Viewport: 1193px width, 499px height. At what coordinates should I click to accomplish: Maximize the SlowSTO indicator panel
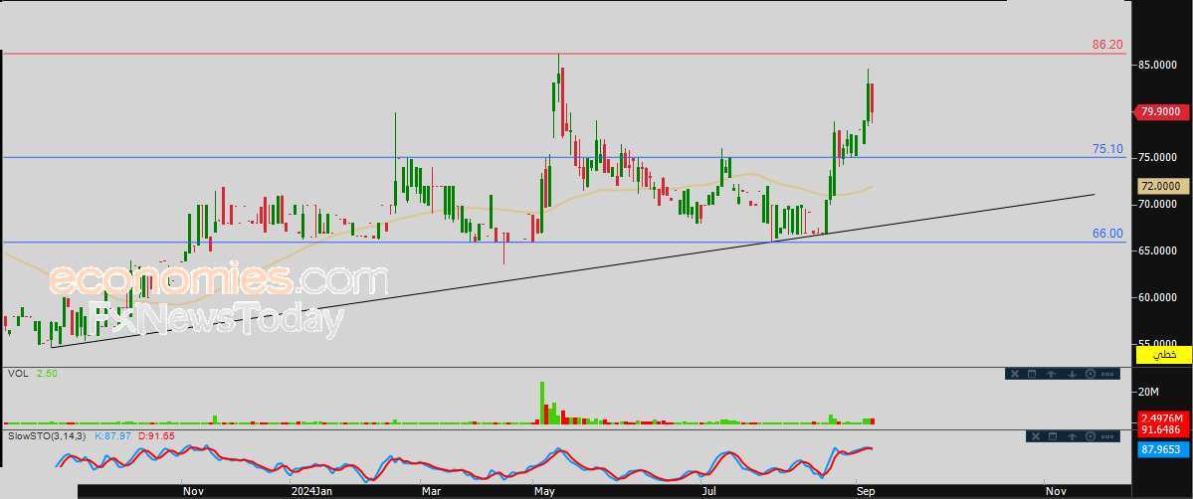pyautogui.click(x=1053, y=436)
